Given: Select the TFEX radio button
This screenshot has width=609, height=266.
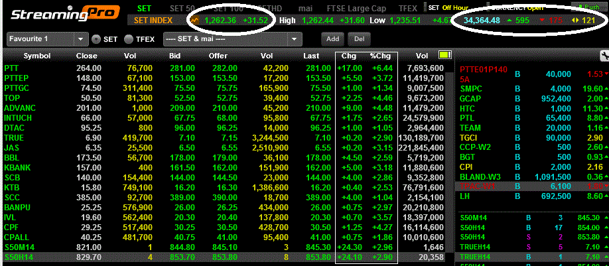Looking at the screenshot, I should (128, 39).
